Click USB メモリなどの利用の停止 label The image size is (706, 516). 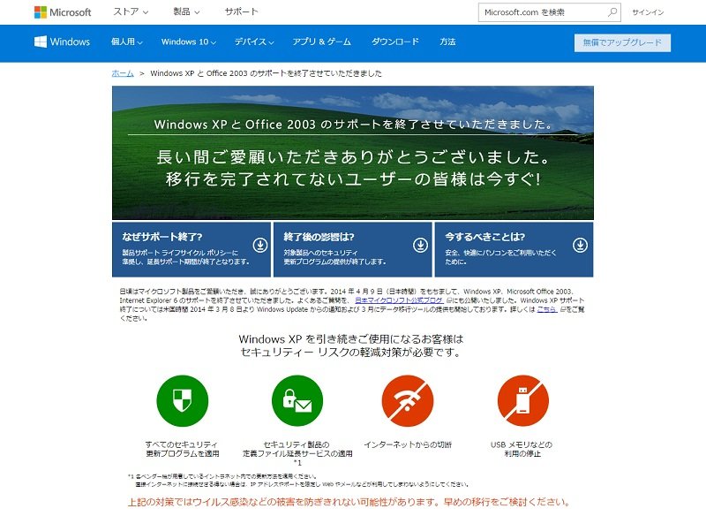click(522, 449)
